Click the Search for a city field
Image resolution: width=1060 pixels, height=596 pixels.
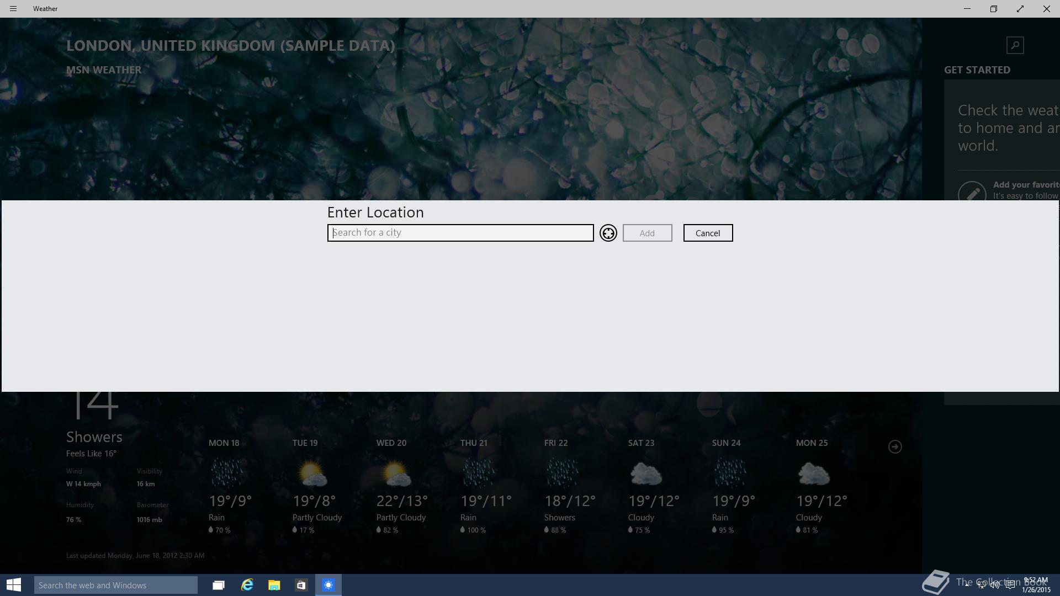460,233
